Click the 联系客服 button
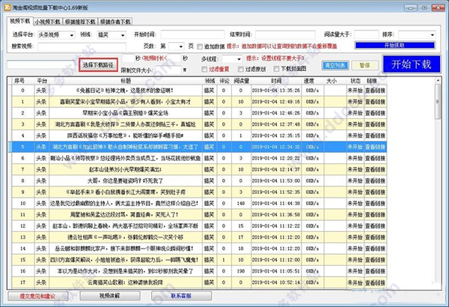The image size is (449, 307). pyautogui.click(x=182, y=296)
